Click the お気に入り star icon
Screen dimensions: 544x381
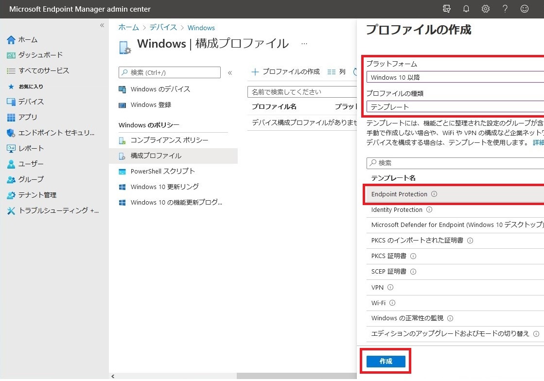point(11,87)
